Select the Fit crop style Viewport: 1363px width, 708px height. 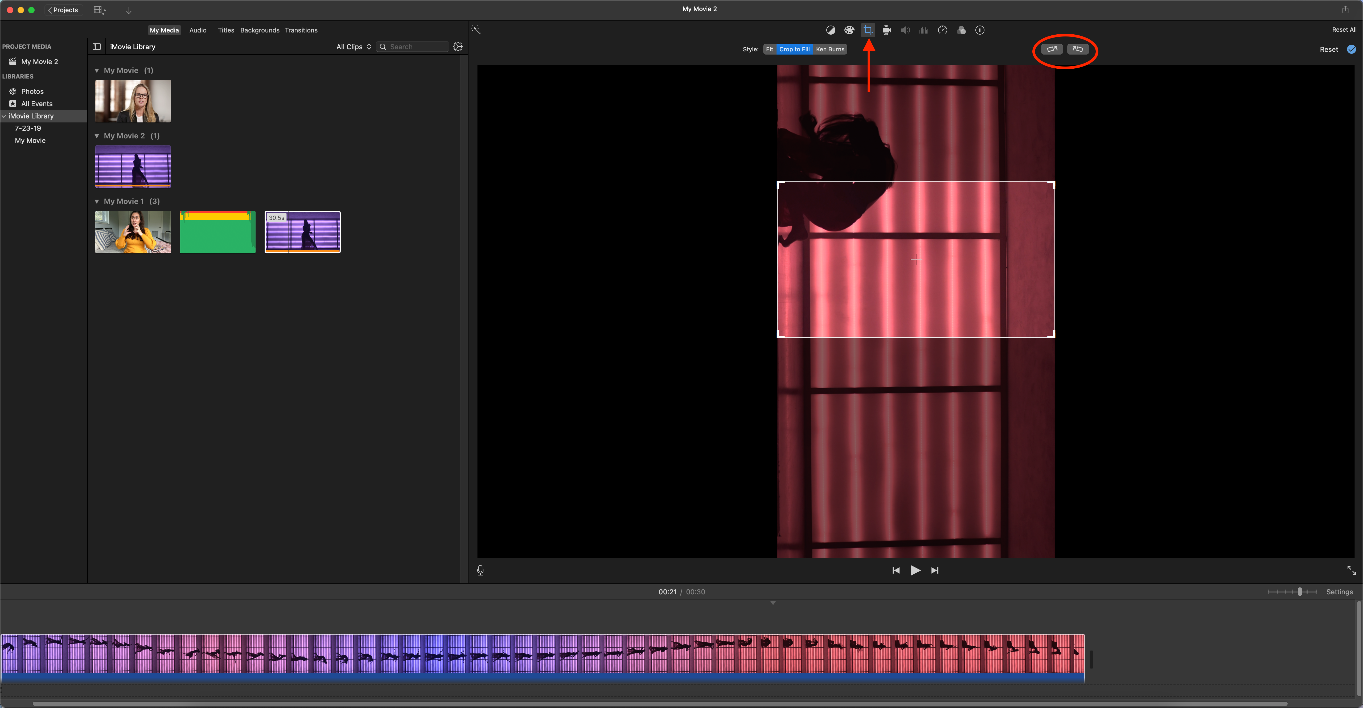click(x=769, y=49)
